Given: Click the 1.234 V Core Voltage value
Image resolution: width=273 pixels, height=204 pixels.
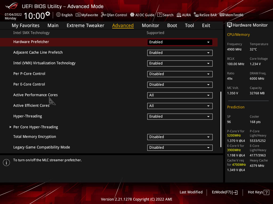Looking at the screenshot, I should pyautogui.click(x=255, y=64).
